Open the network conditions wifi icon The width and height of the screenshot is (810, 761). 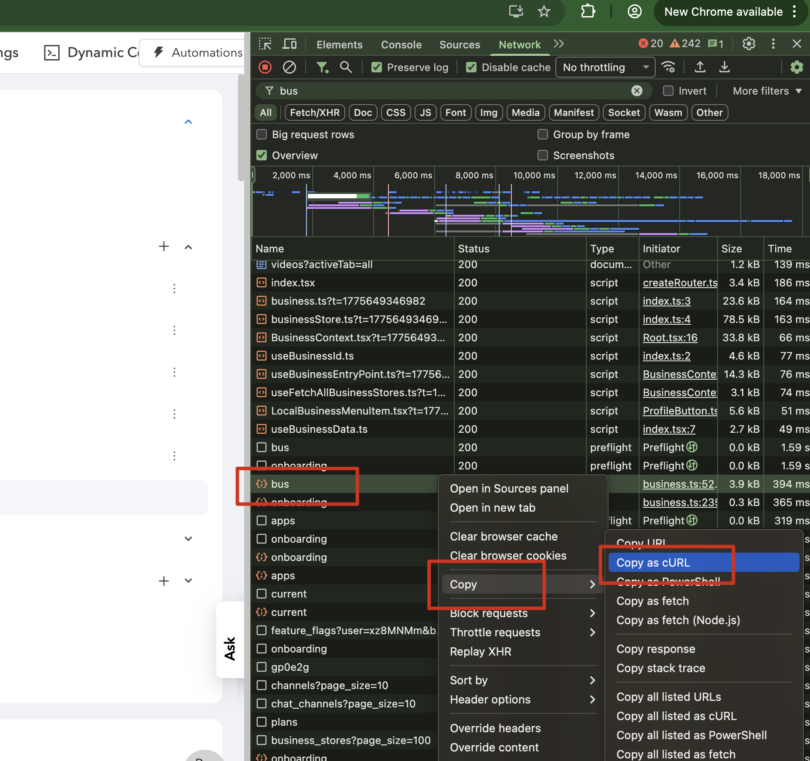(668, 67)
